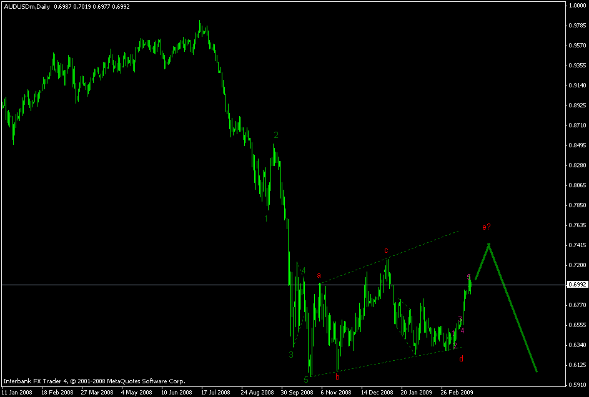The image size is (589, 397).
Task: Select the red annotation letter d
Action: point(460,358)
